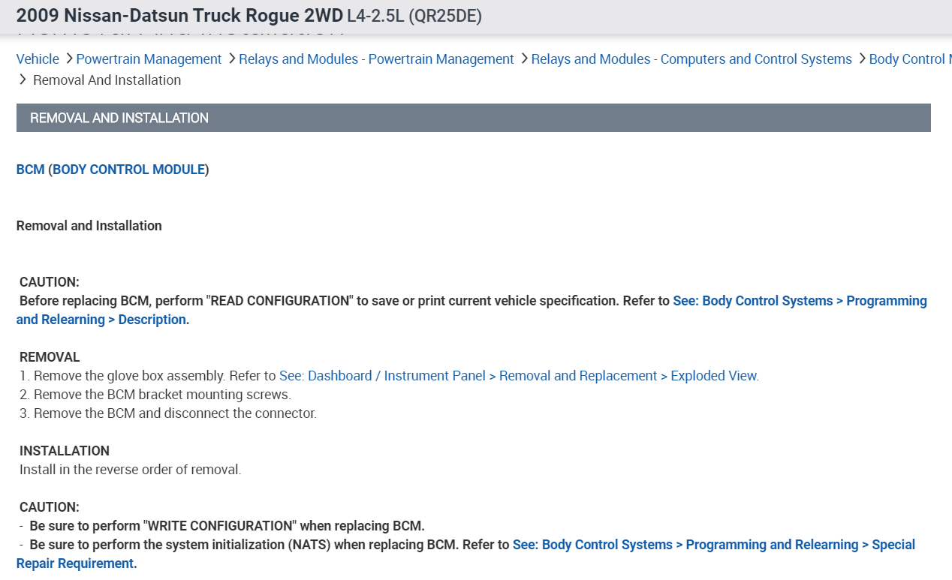The image size is (952, 580).
Task: Click chevron before Relays and Modules - Computers
Action: pyautogui.click(x=524, y=59)
